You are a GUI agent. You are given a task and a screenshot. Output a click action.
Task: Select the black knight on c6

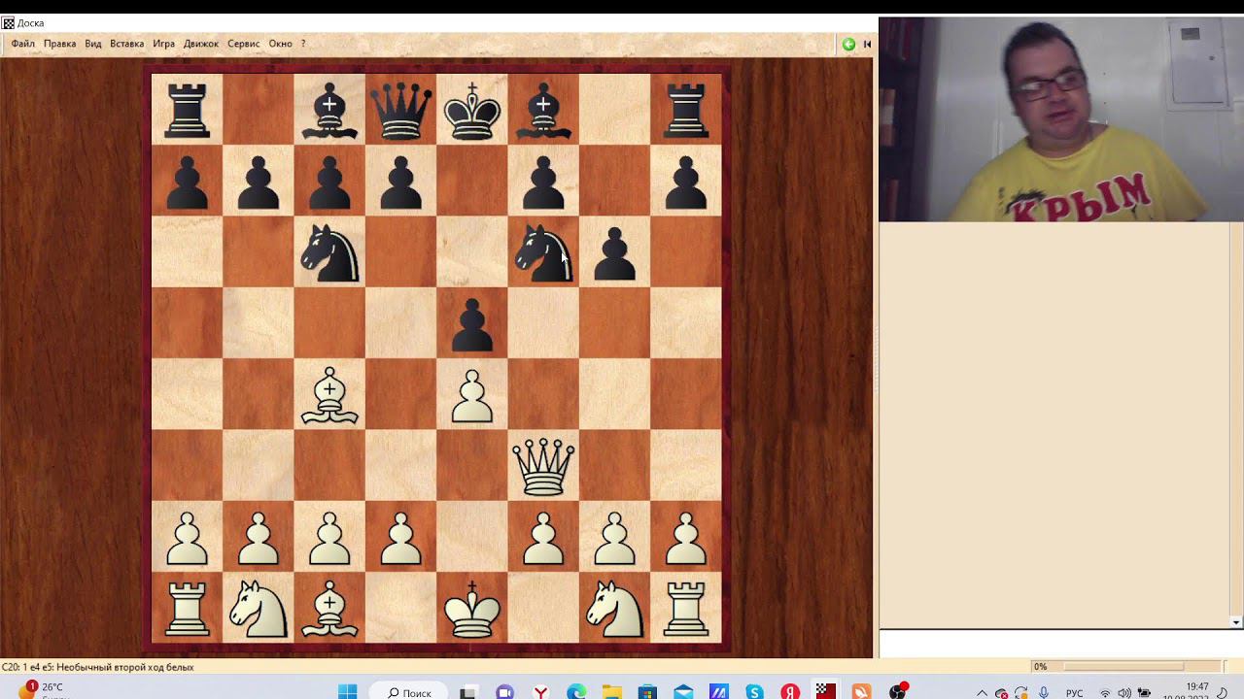pos(329,252)
